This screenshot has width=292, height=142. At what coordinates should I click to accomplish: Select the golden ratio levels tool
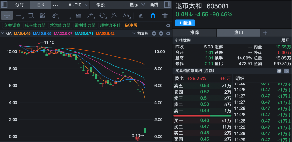[x=78, y=16]
